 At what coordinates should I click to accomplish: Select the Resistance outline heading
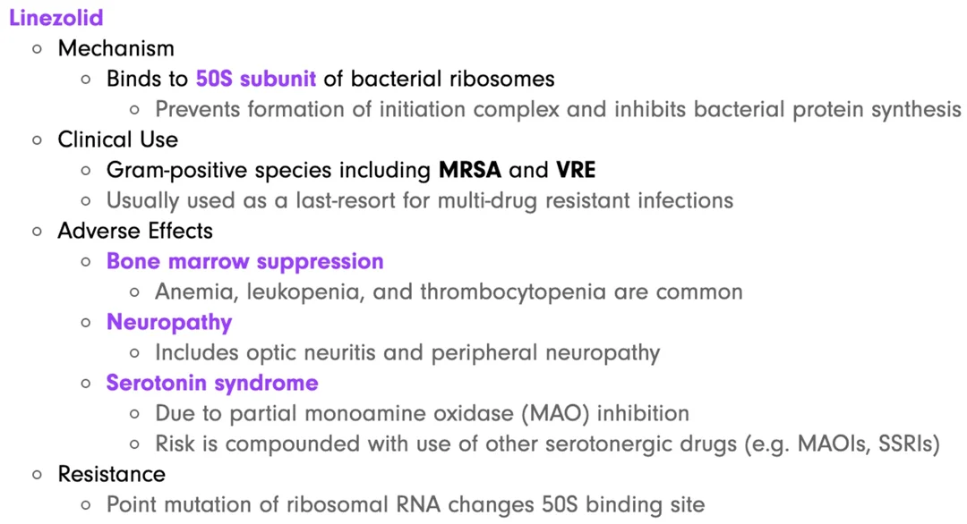[111, 474]
